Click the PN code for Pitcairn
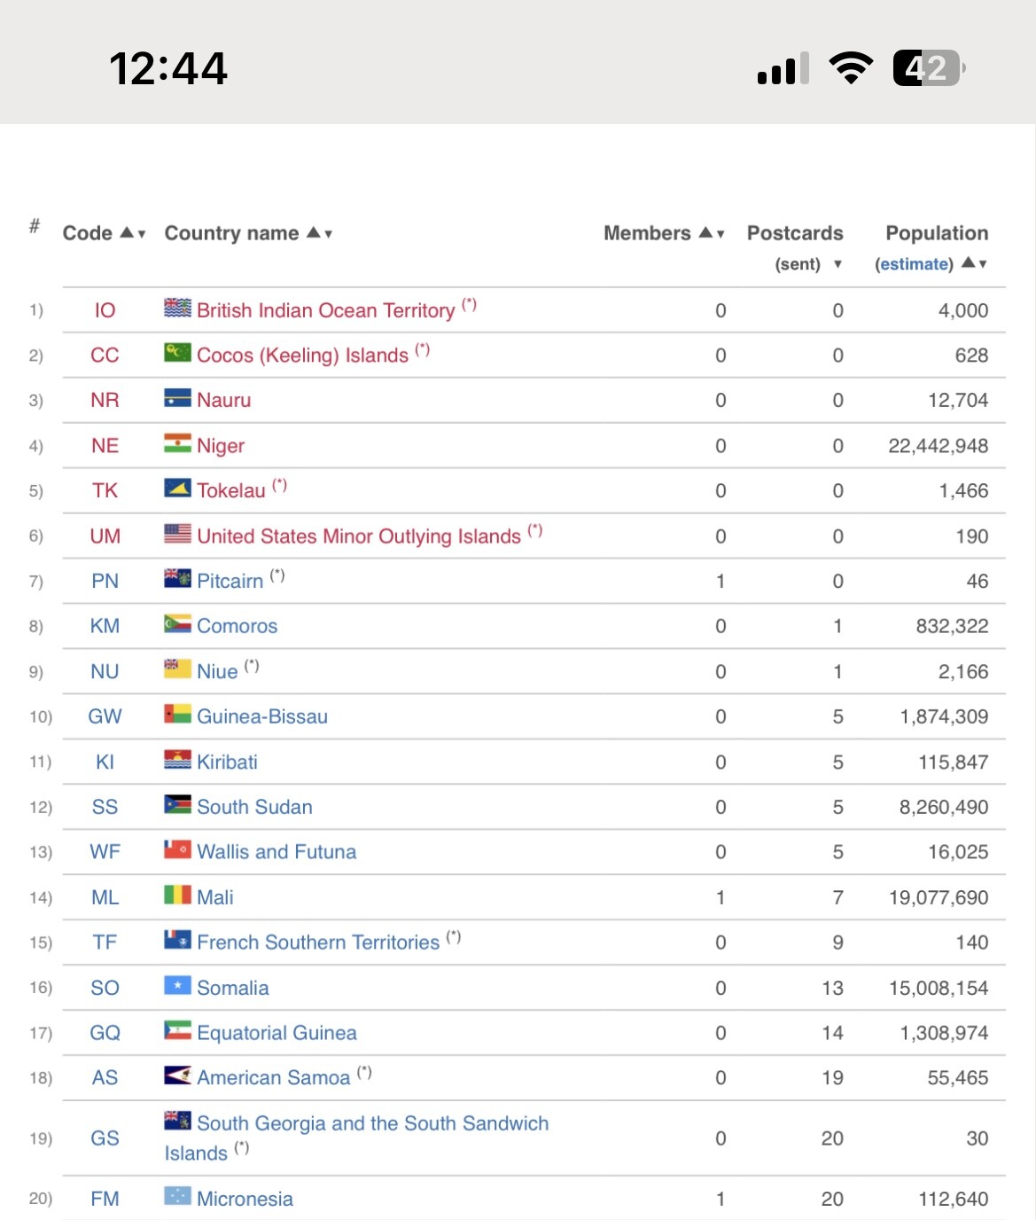Image resolution: width=1036 pixels, height=1220 pixels. [x=105, y=581]
